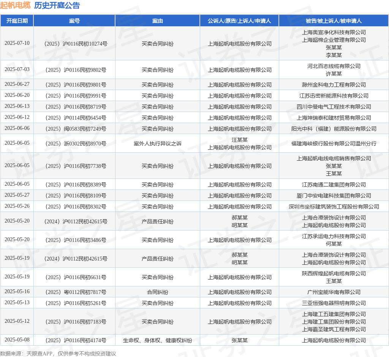Viewport: 389px width, 357px height.
Task: Click defendant 江苏南通二建集团有限公司
Action: point(334,185)
